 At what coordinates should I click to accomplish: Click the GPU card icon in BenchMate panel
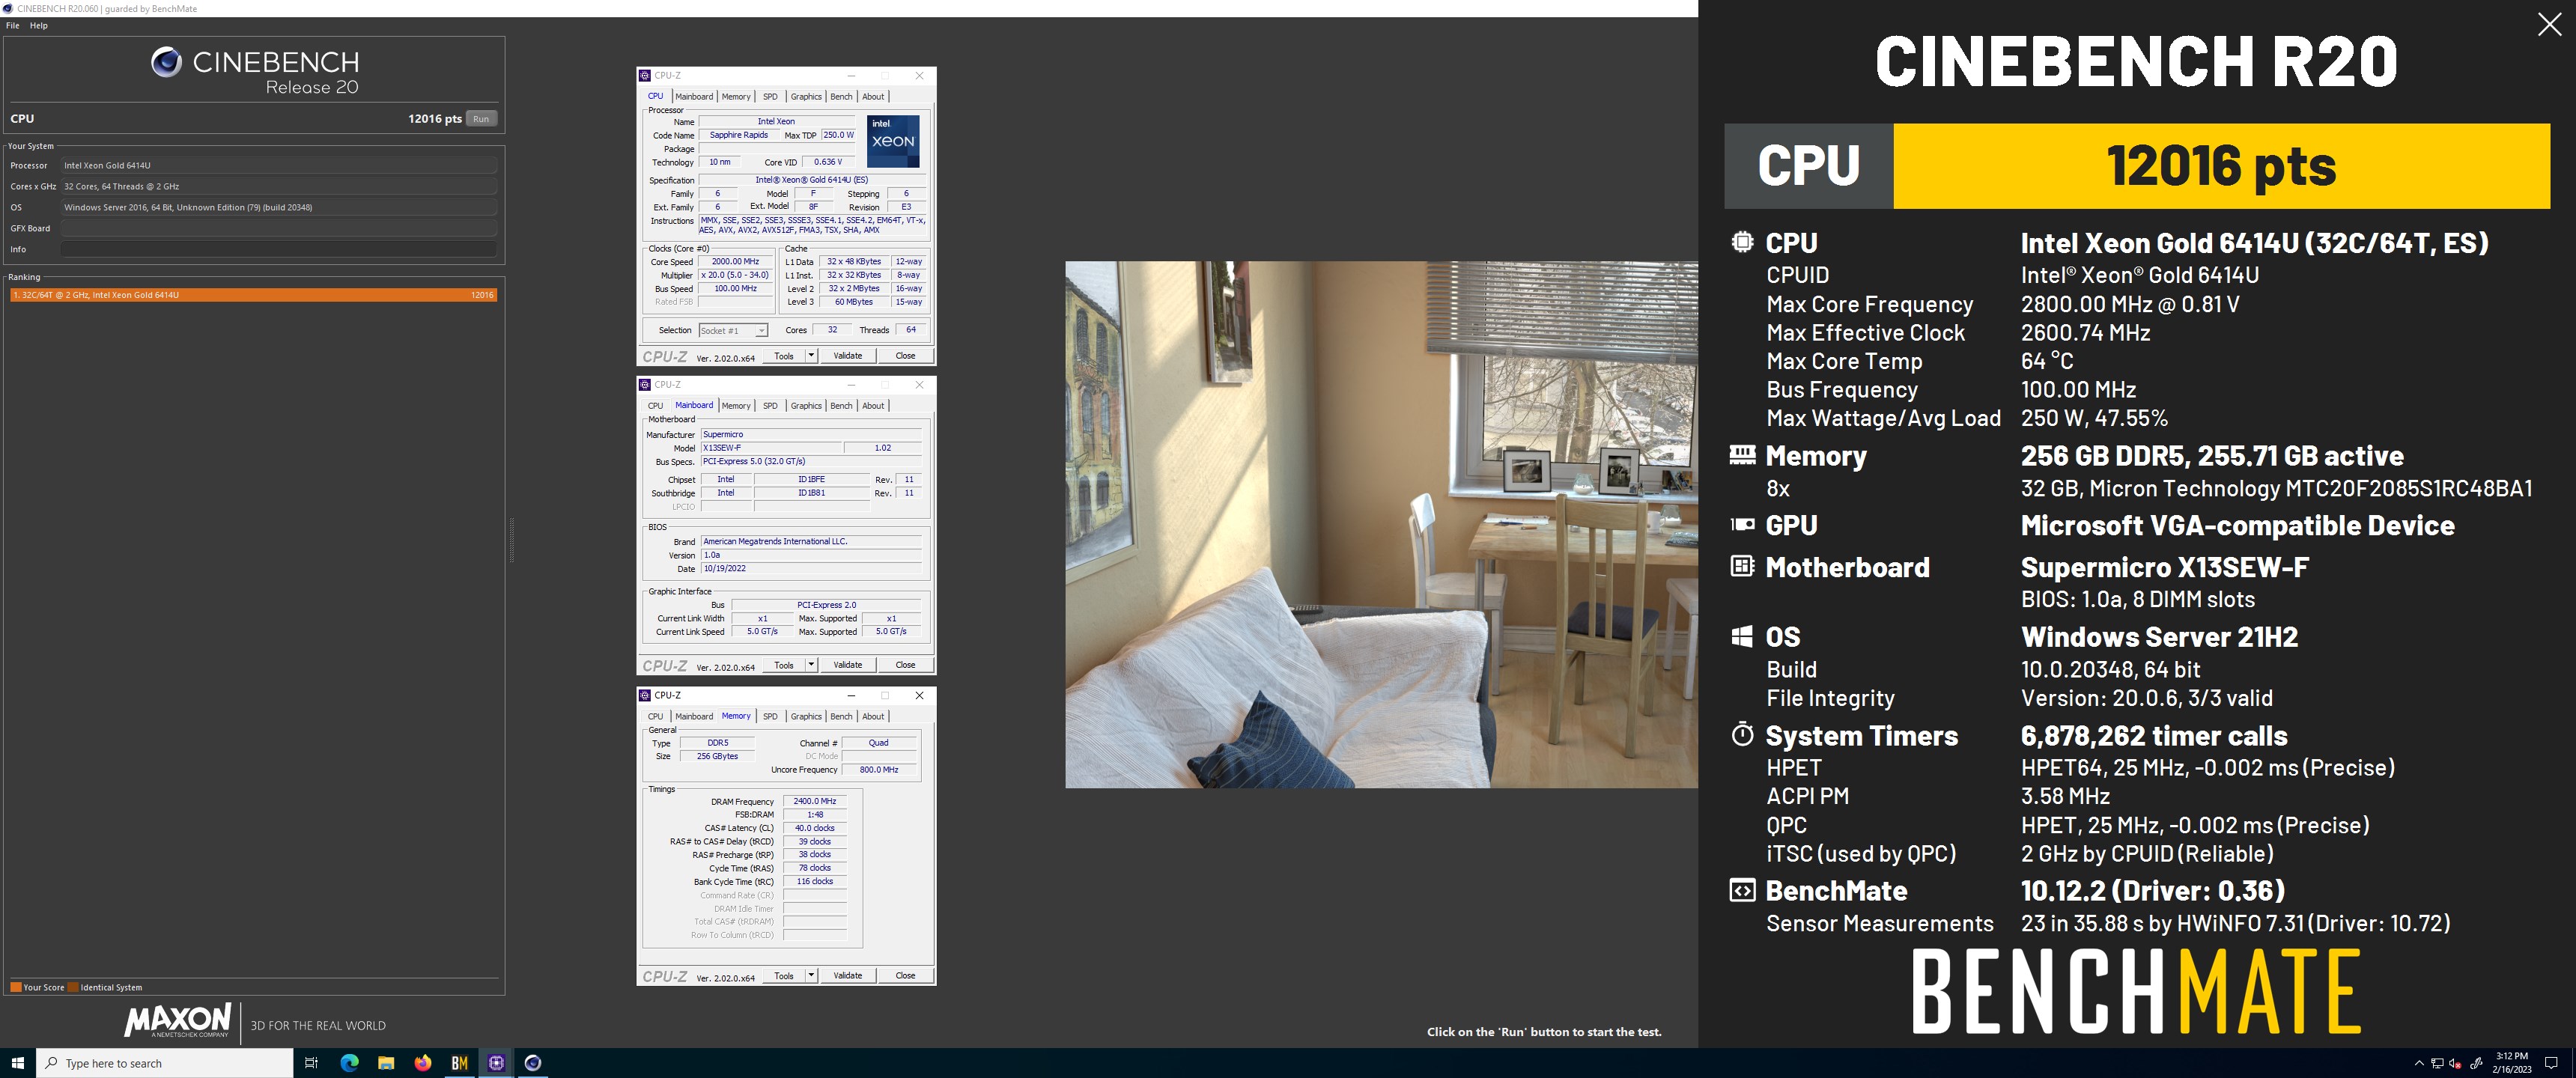(1742, 524)
